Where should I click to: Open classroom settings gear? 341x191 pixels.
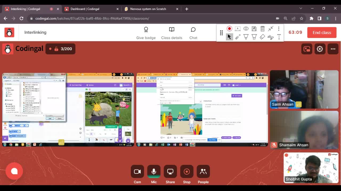pos(320,49)
